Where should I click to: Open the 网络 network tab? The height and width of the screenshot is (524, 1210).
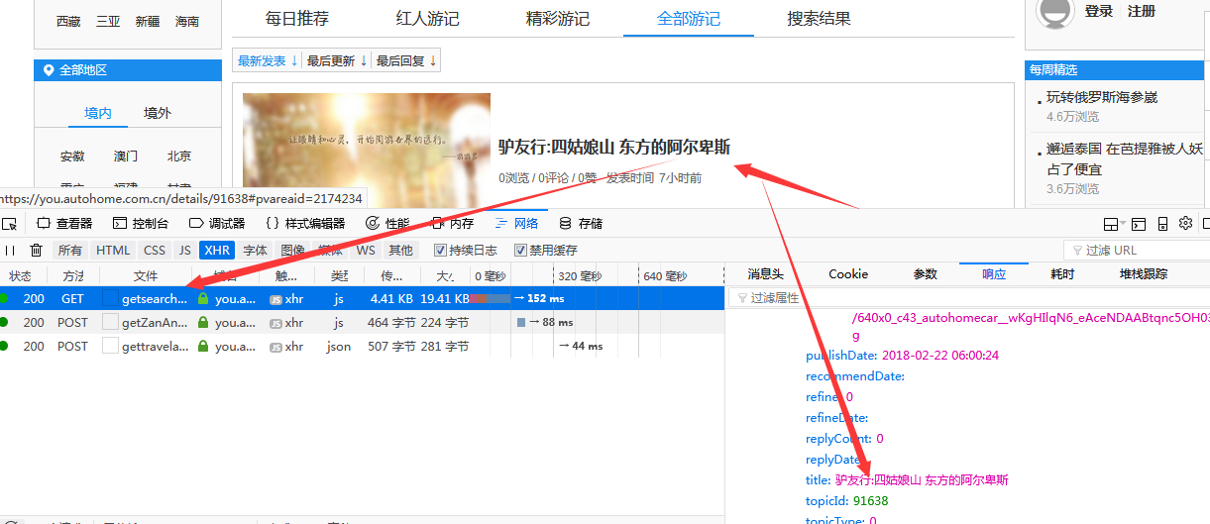pyautogui.click(x=516, y=224)
